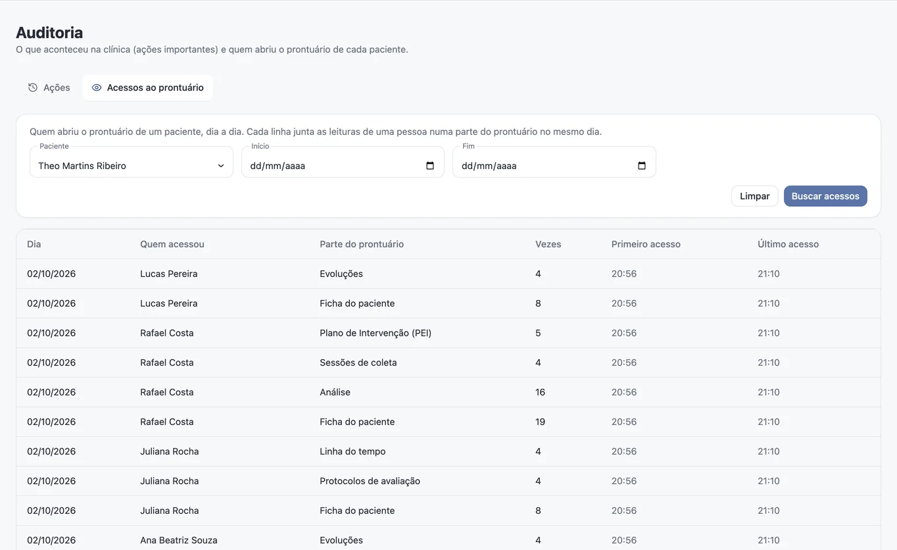Click the count 19 in Vezes column

[541, 422]
